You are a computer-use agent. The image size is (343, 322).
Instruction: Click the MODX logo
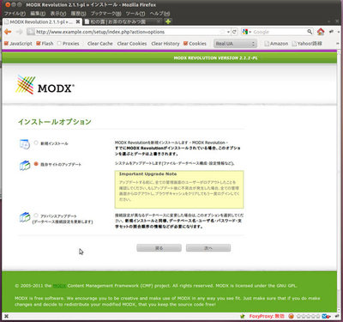pyautogui.click(x=45, y=85)
